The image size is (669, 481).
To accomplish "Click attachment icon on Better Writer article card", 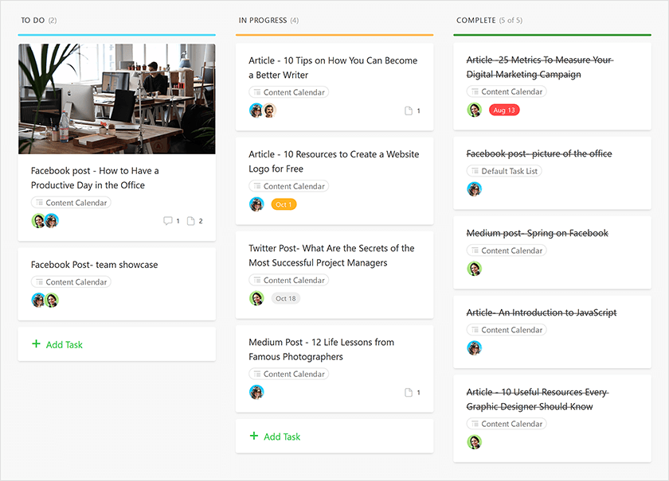I will [409, 111].
